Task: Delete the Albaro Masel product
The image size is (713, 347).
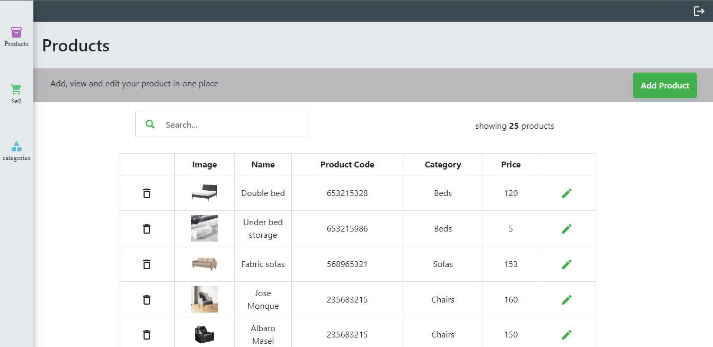Action: pos(147,334)
